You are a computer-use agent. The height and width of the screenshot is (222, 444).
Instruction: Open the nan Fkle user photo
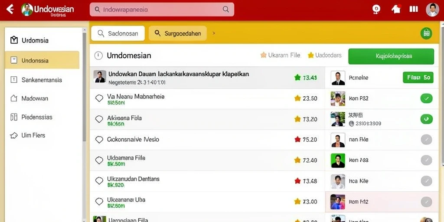(x=338, y=140)
